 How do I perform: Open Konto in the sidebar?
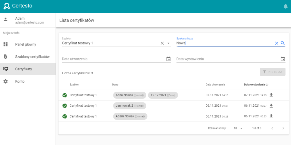point(28,81)
